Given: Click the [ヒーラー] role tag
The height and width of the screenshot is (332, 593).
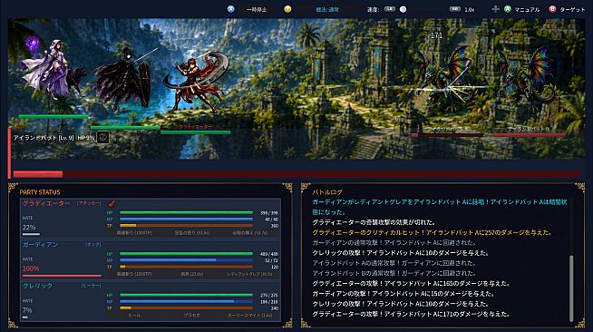Looking at the screenshot, I should coord(92,286).
